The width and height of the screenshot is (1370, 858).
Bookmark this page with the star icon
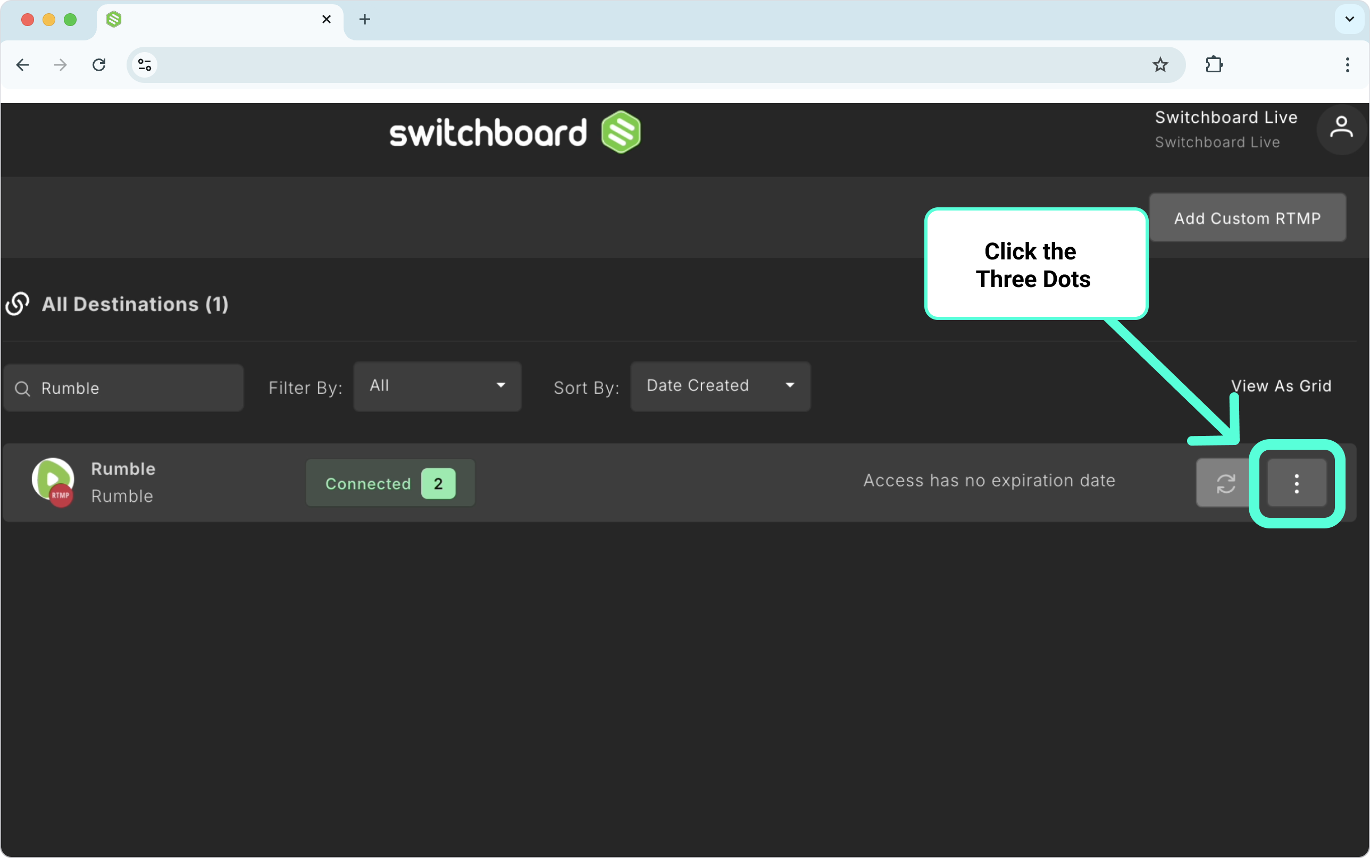coord(1160,65)
